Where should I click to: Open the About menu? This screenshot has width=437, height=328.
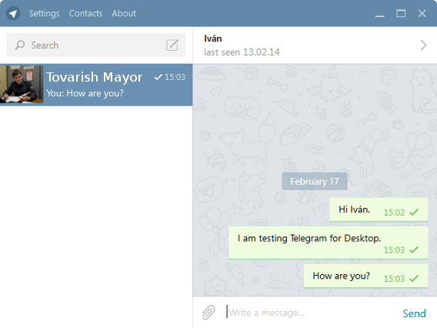coord(124,13)
